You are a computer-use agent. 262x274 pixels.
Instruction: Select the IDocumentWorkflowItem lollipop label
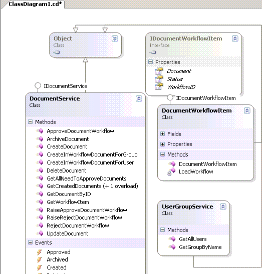(206, 98)
